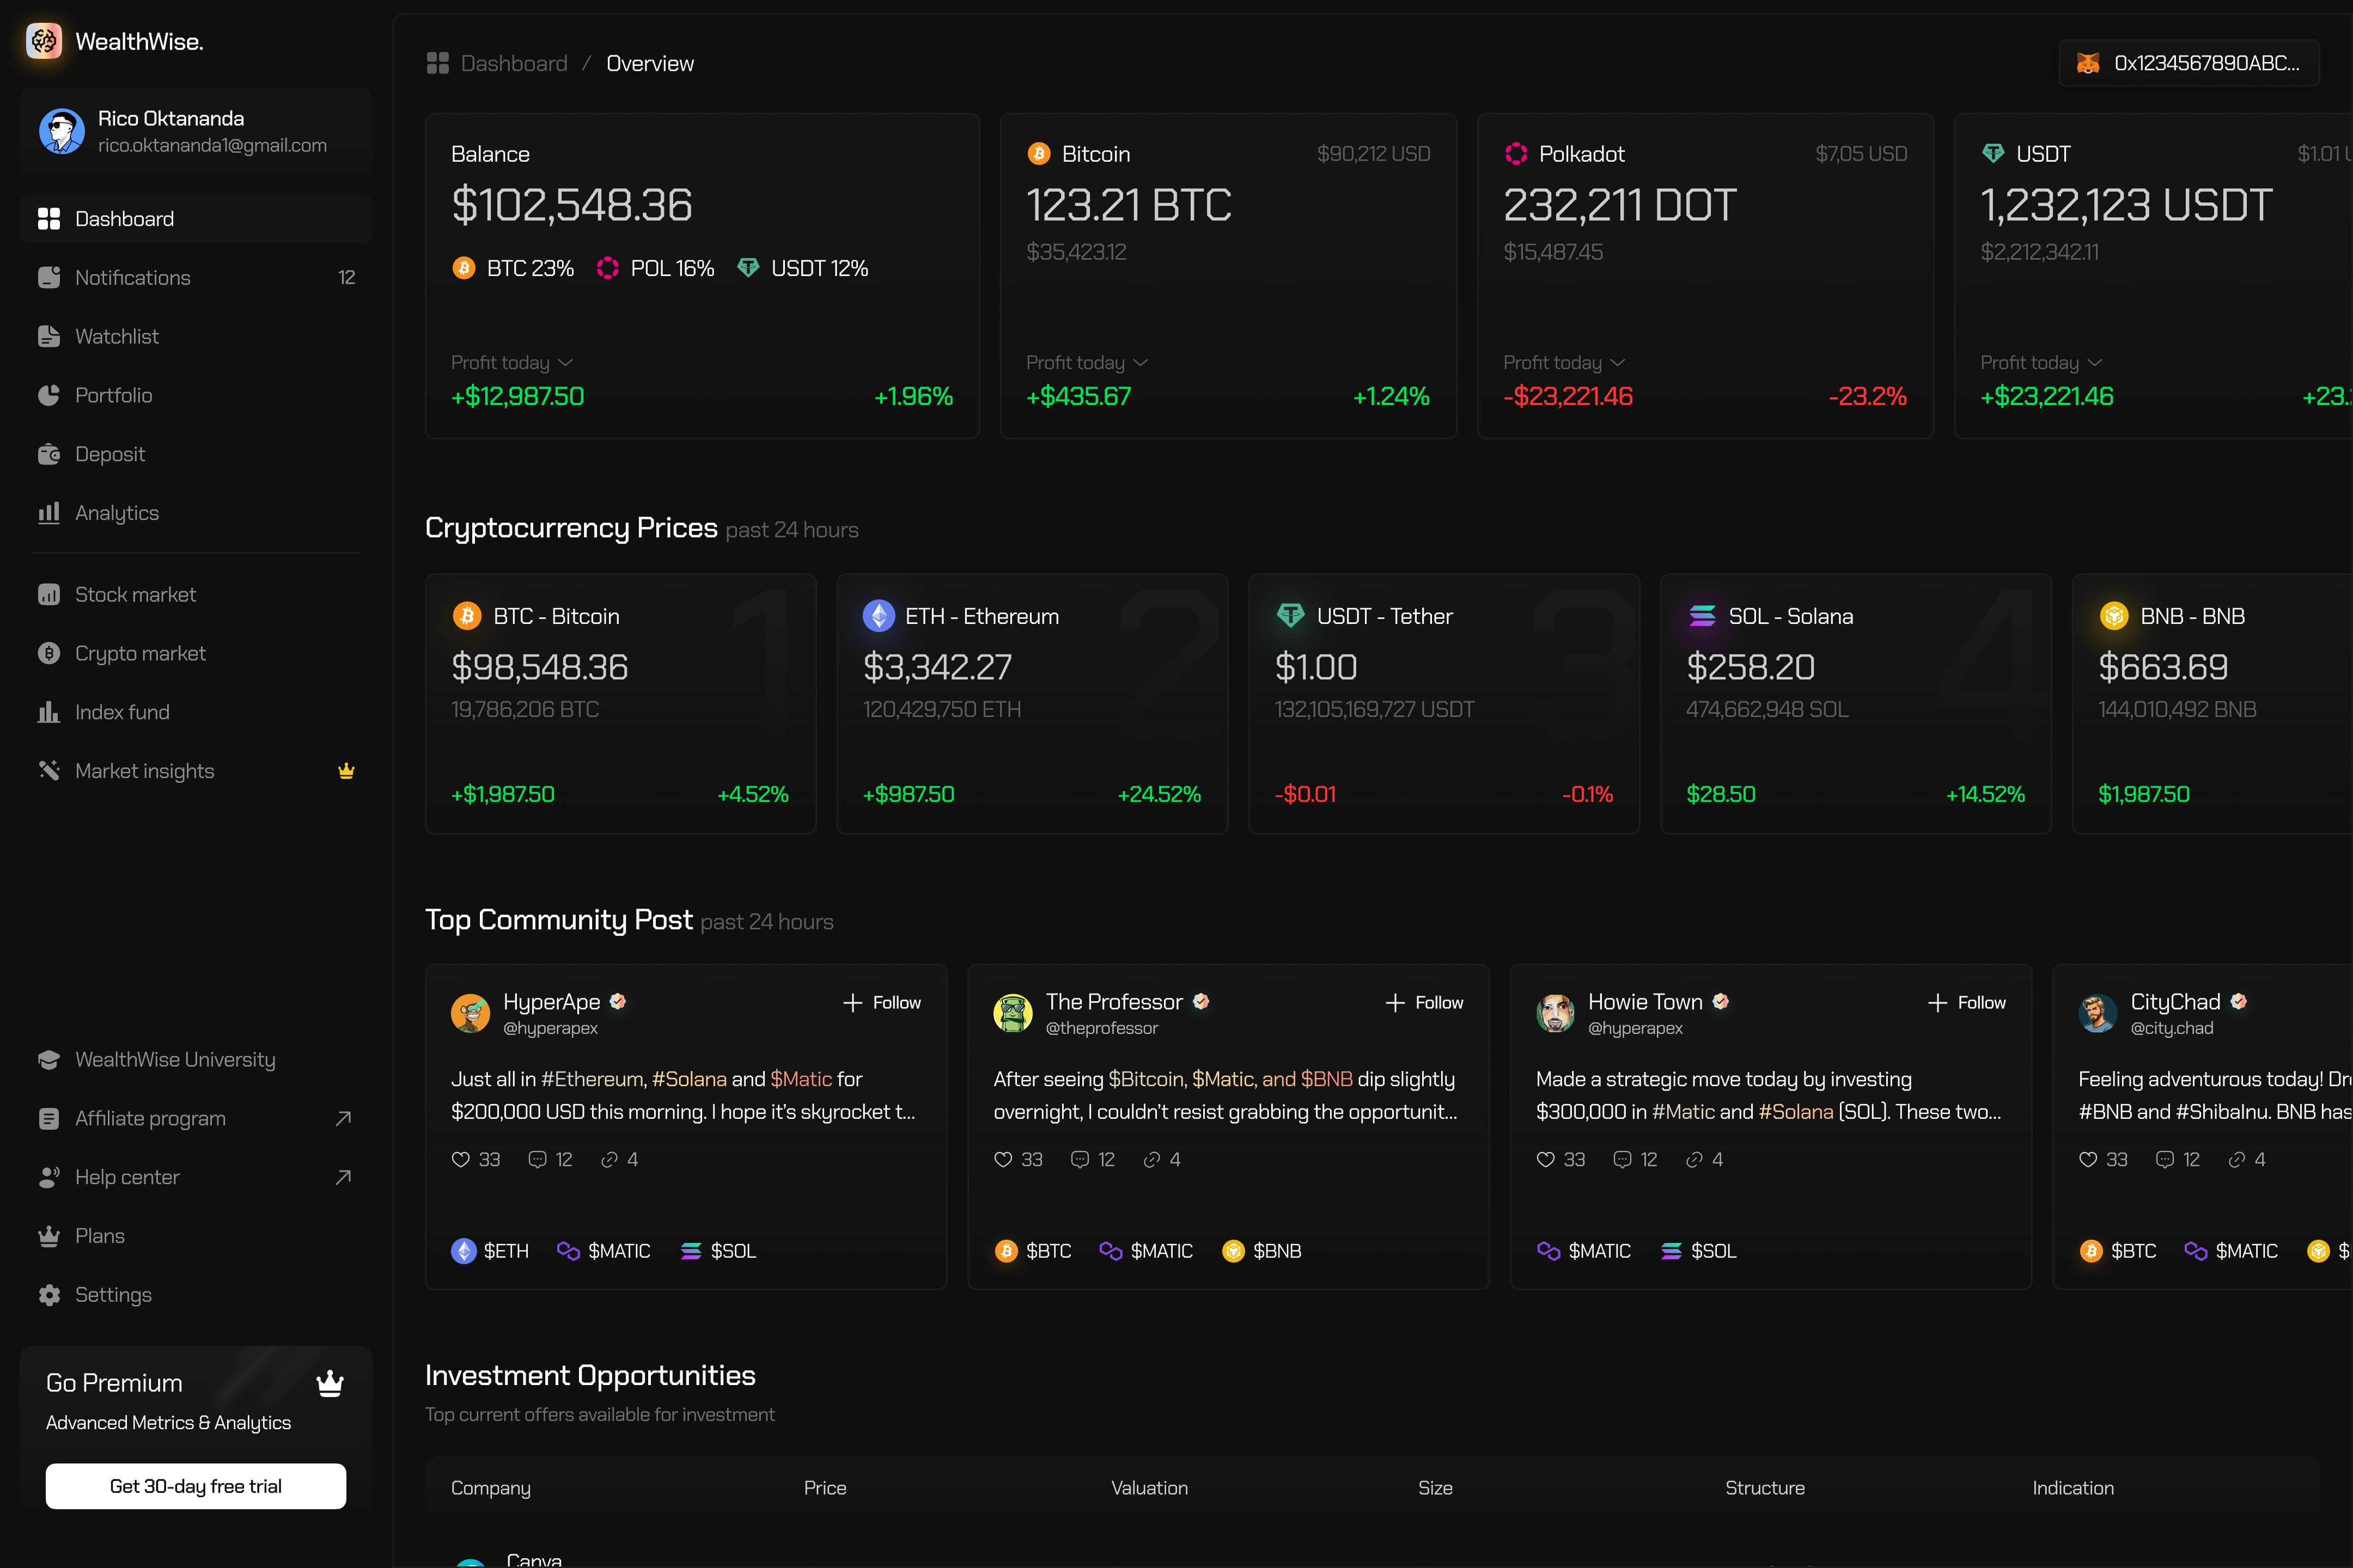Follow The Professor
This screenshot has height=1568, width=2353.
point(1424,1002)
